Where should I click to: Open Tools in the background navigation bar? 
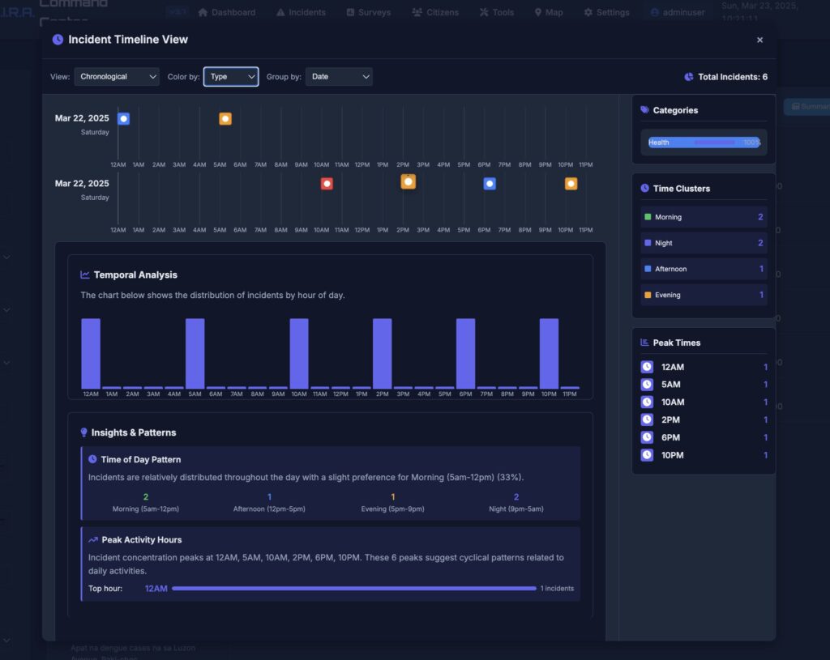click(497, 12)
